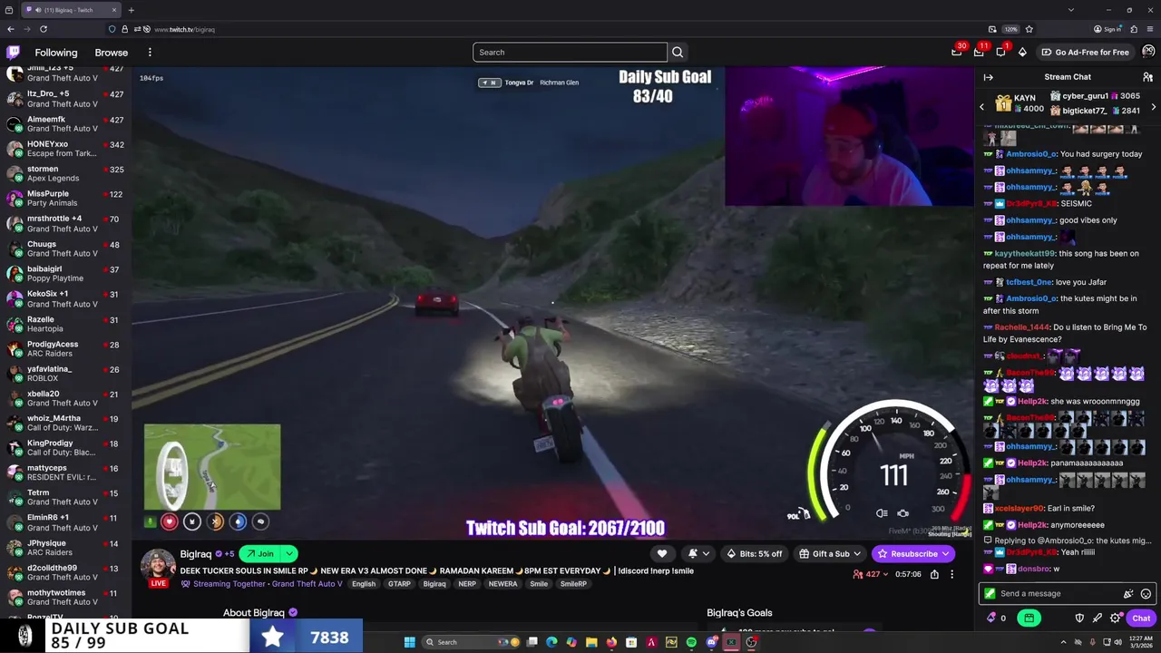The image size is (1161, 653).
Task: Open the user avatar menu
Action: click(1148, 53)
